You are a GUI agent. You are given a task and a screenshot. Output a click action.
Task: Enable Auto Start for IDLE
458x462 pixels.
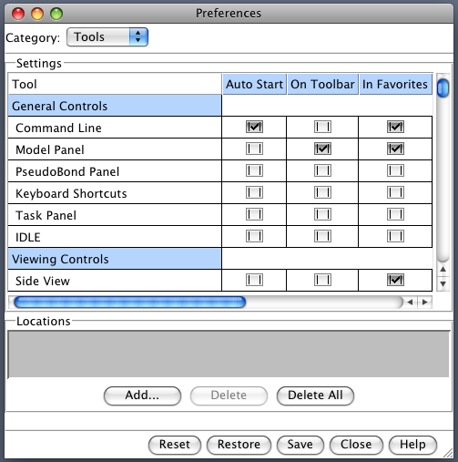[x=254, y=236]
